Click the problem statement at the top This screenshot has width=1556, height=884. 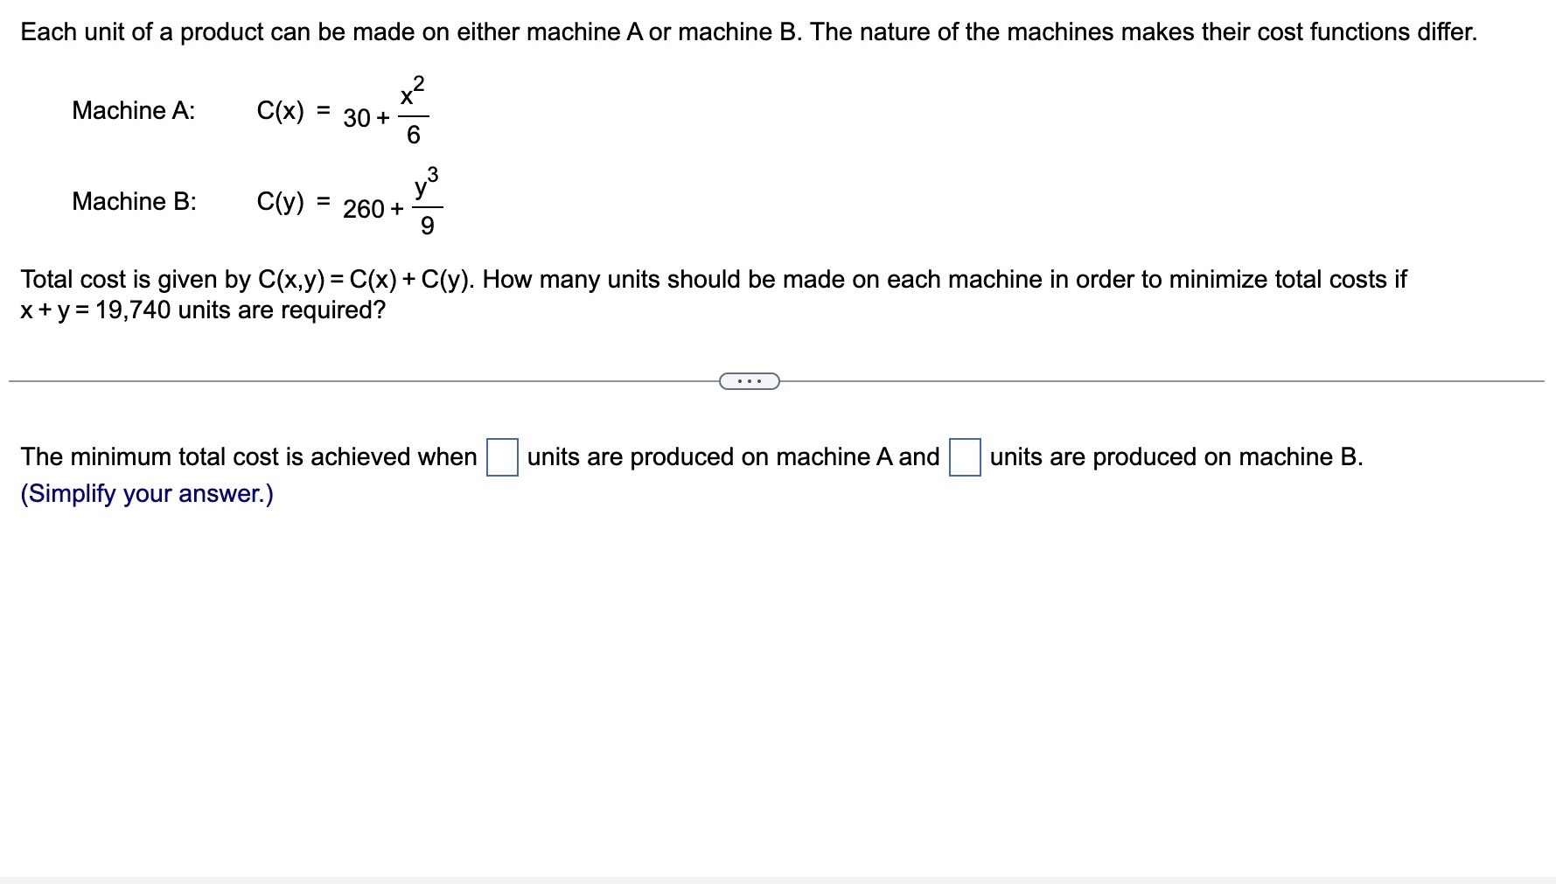[x=770, y=31]
